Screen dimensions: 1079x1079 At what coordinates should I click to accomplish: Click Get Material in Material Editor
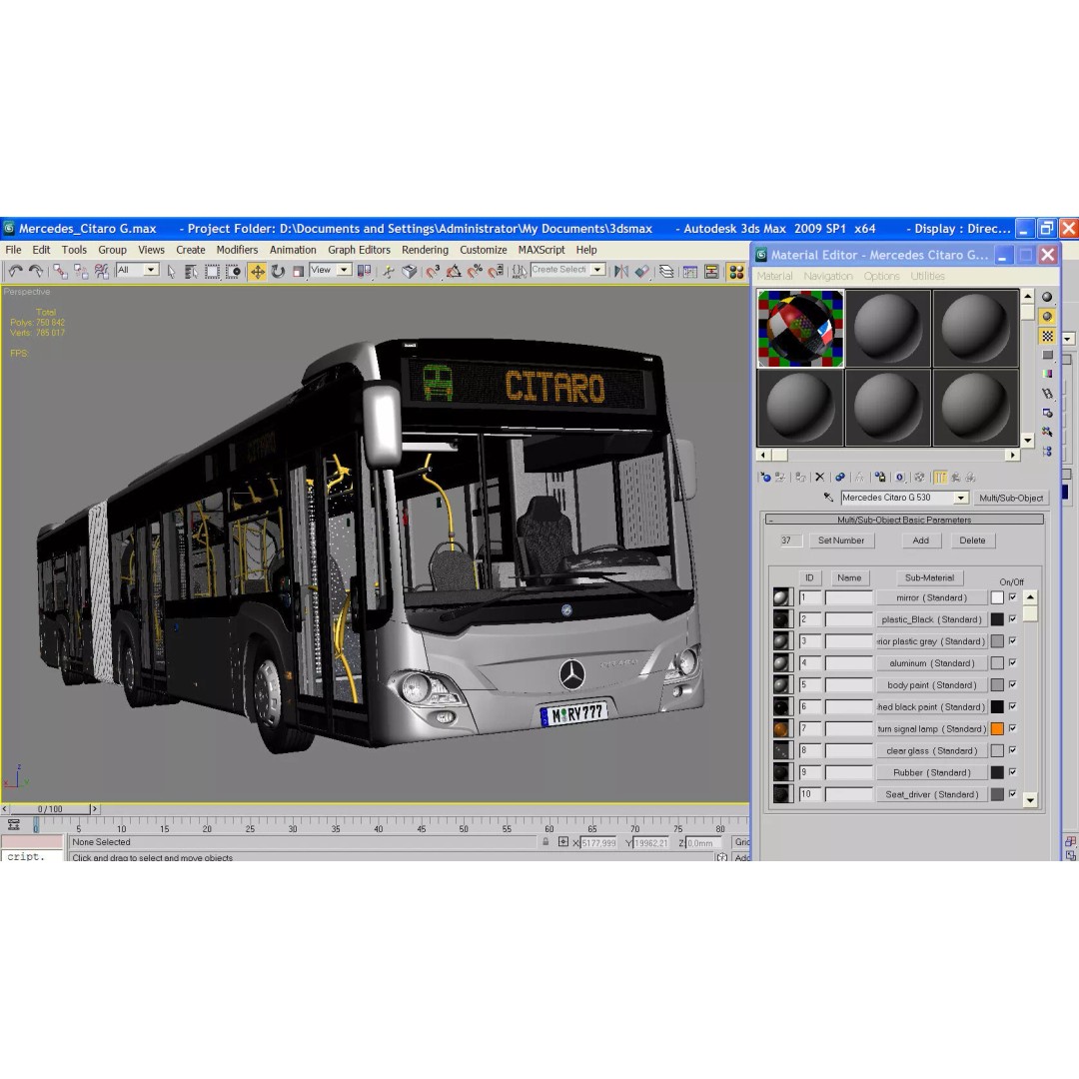tap(765, 477)
